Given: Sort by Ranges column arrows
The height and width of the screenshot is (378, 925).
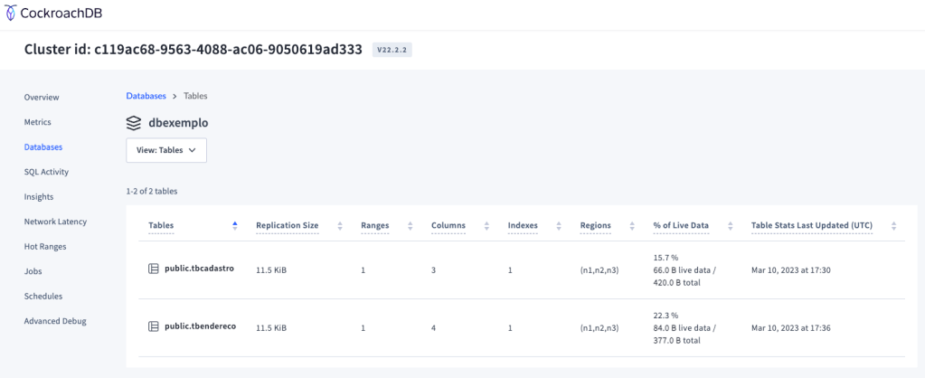Looking at the screenshot, I should coord(411,225).
